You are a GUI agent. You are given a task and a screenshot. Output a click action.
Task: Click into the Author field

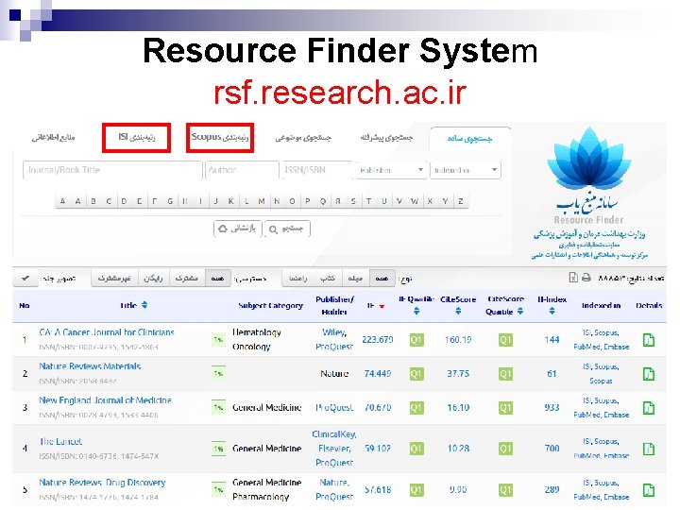242,170
